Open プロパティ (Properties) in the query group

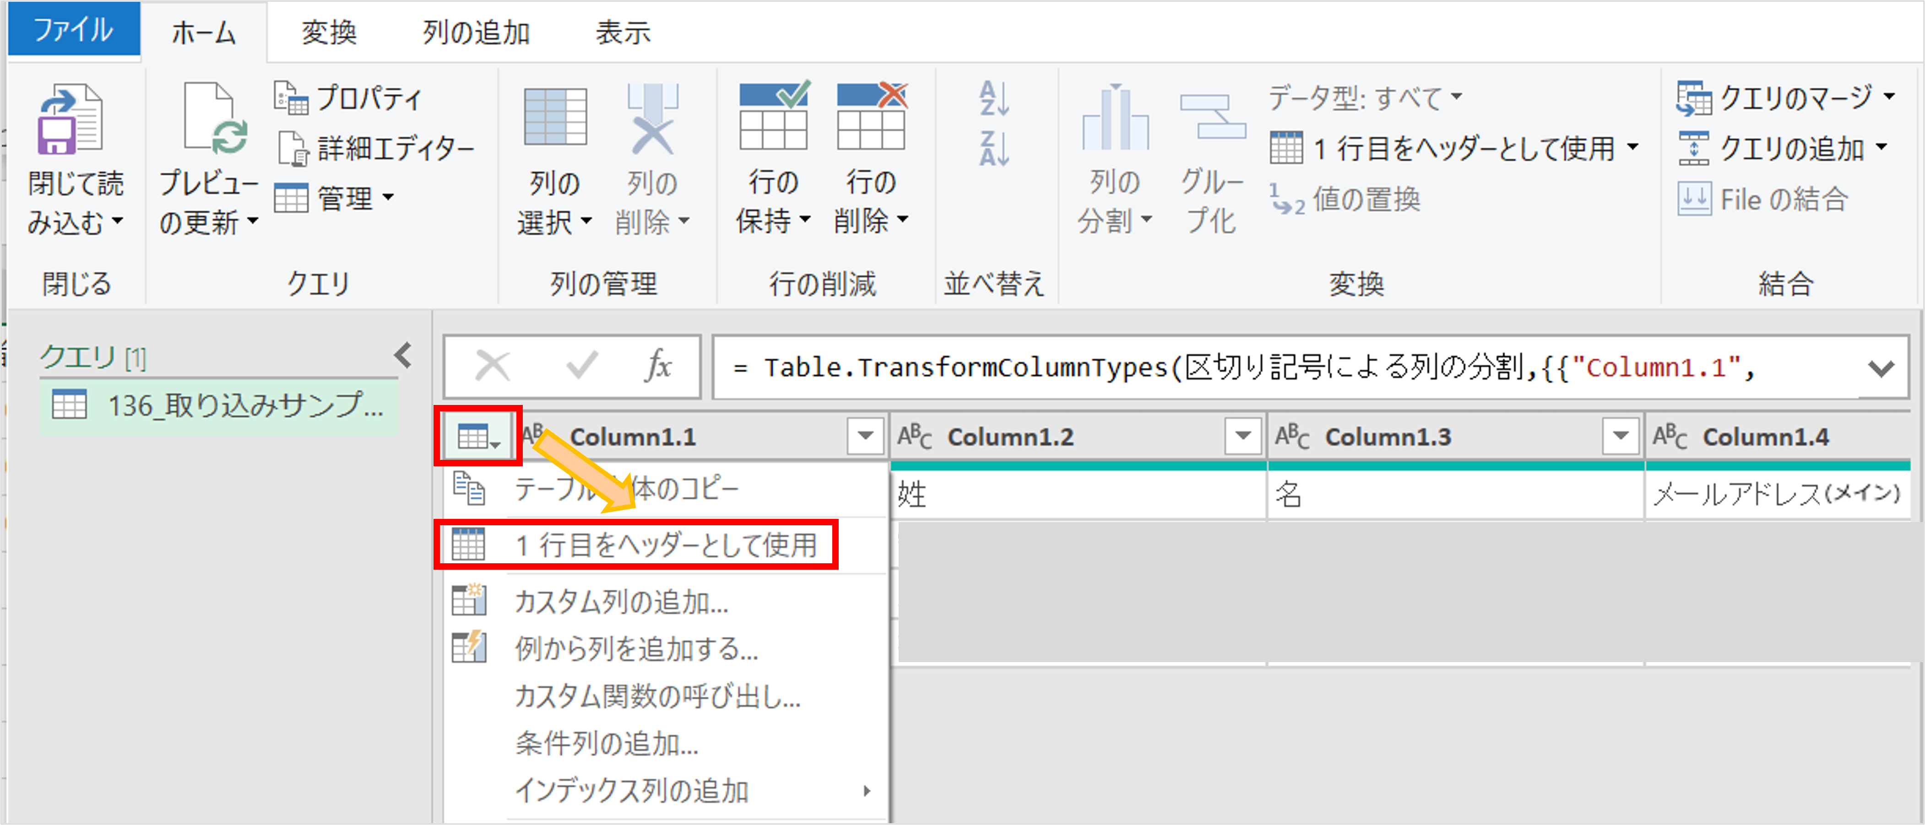click(x=348, y=98)
